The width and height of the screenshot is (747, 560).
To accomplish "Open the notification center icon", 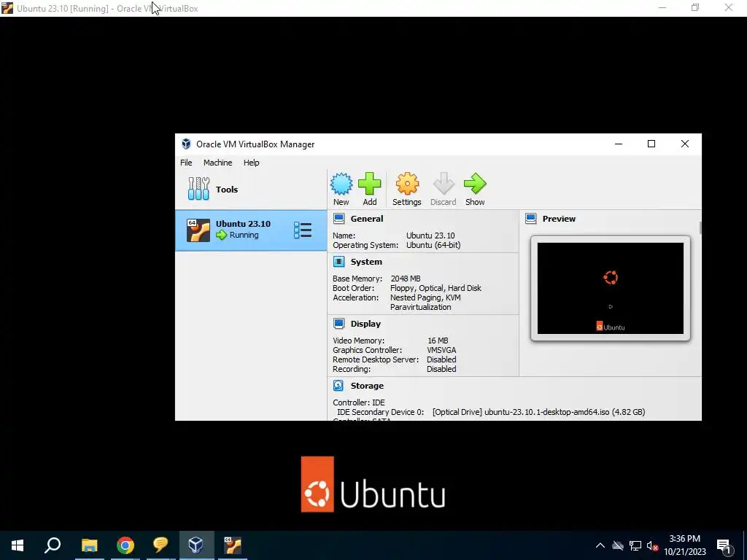I will coord(724,545).
